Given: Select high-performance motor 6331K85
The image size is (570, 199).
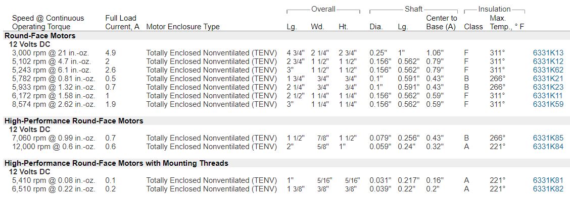Looking at the screenshot, I should [548, 138].
